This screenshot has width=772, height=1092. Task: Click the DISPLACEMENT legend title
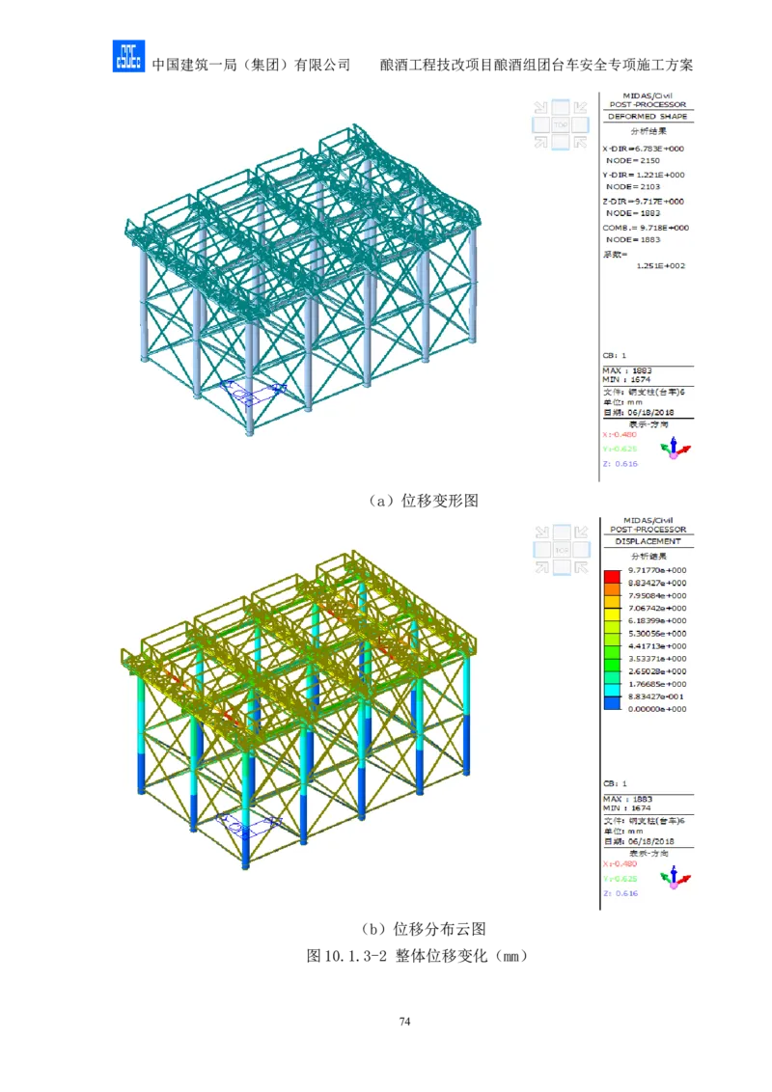click(x=648, y=541)
